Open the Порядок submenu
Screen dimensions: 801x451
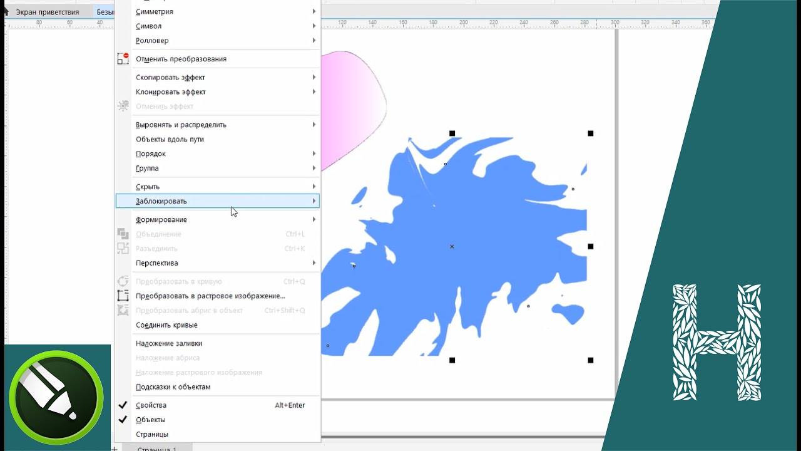coord(217,153)
